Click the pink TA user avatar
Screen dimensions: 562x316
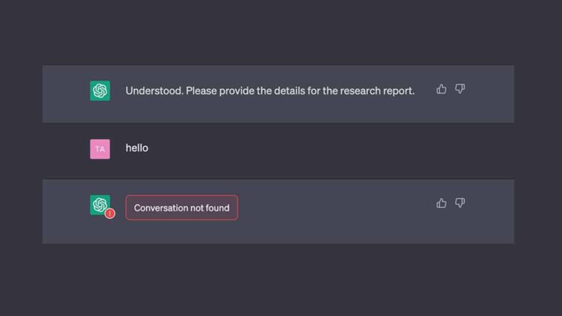100,149
